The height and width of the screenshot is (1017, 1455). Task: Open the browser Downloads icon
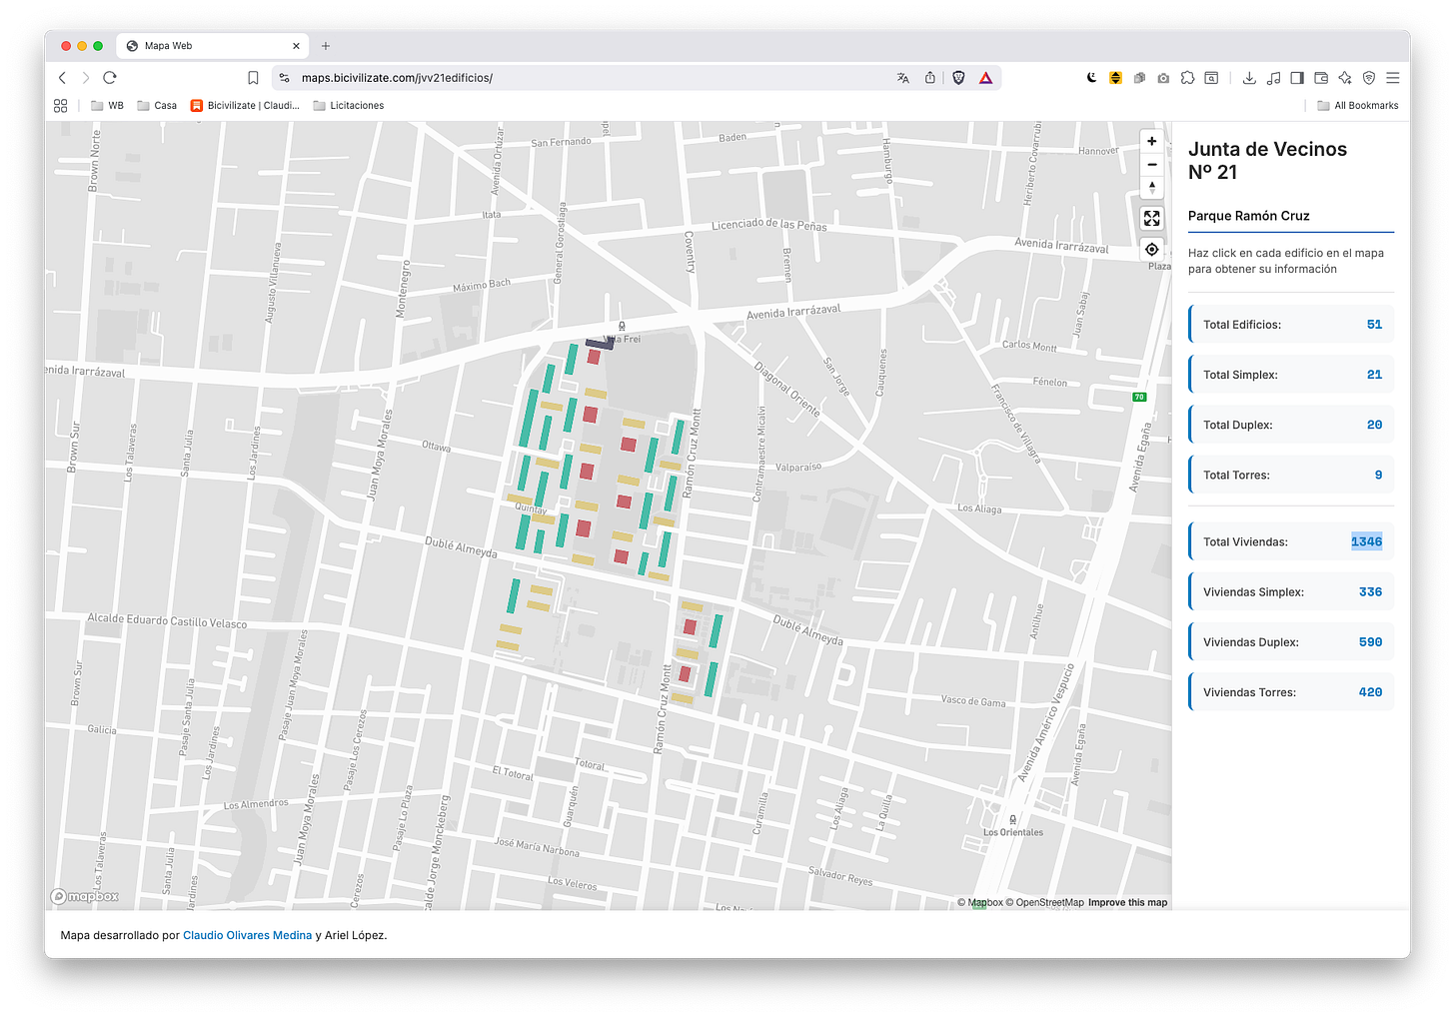[x=1249, y=78]
